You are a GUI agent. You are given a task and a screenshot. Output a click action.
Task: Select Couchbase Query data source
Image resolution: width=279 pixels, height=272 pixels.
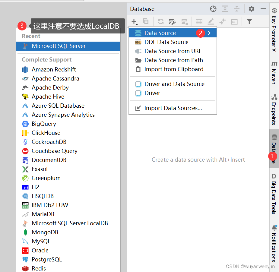[68, 151]
